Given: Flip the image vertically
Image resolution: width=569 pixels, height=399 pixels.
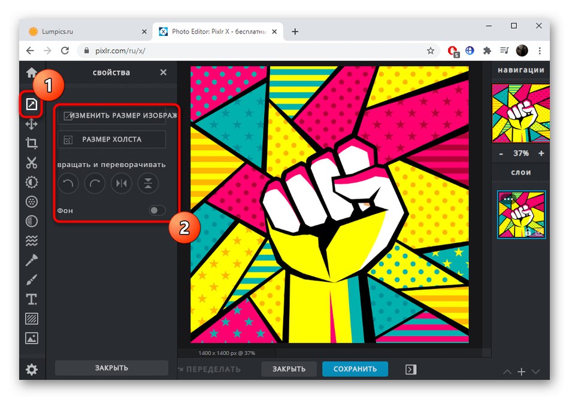Looking at the screenshot, I should (x=148, y=184).
